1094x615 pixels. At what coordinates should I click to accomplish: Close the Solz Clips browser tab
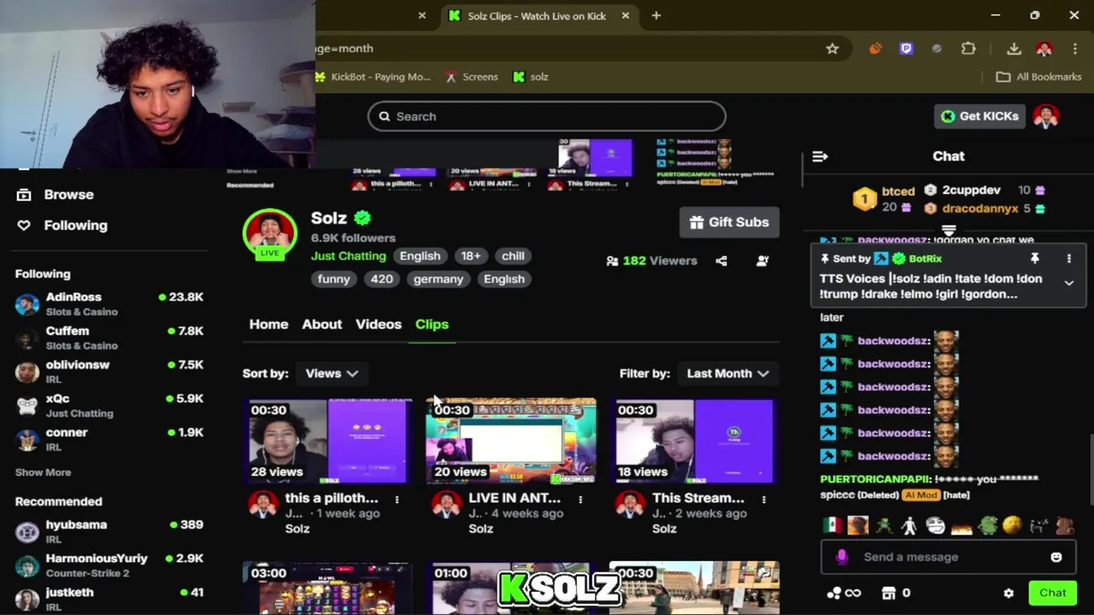626,15
